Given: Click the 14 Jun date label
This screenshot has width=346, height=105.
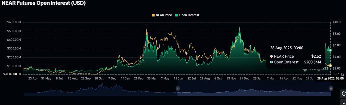Looking at the screenshot, I should [179, 78].
